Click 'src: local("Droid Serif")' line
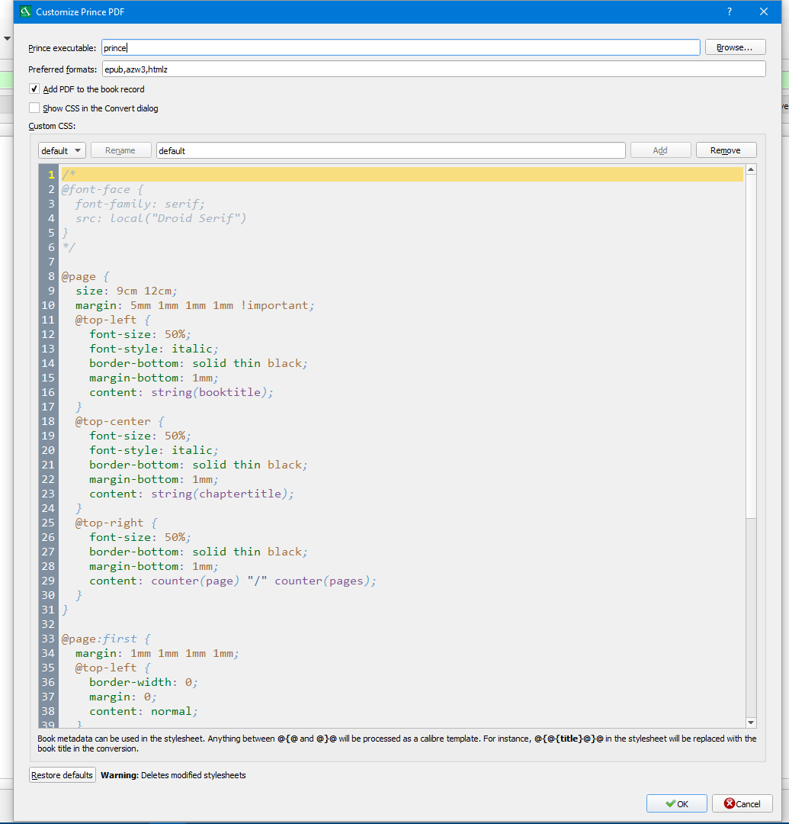Image resolution: width=789 pixels, height=824 pixels. point(161,218)
